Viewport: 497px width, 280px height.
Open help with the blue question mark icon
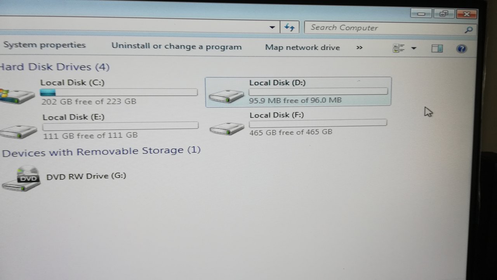[461, 49]
